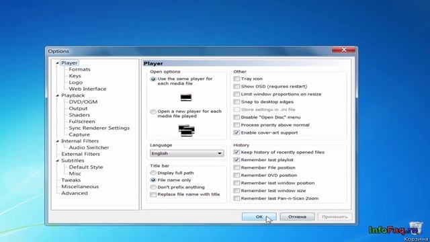Select 'Use the same player' radio option
Image resolution: width=430 pixels, height=242 pixels.
click(153, 79)
